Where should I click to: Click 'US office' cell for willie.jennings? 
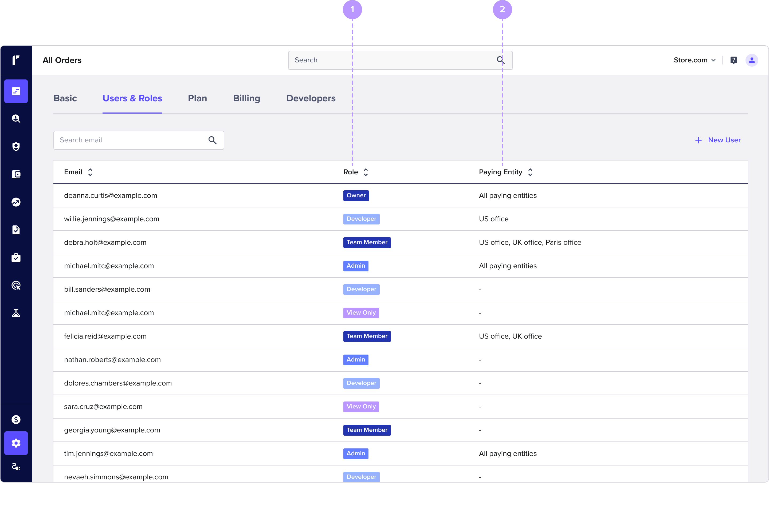[494, 219]
